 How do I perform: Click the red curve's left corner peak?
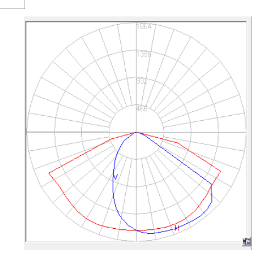coord(49,173)
